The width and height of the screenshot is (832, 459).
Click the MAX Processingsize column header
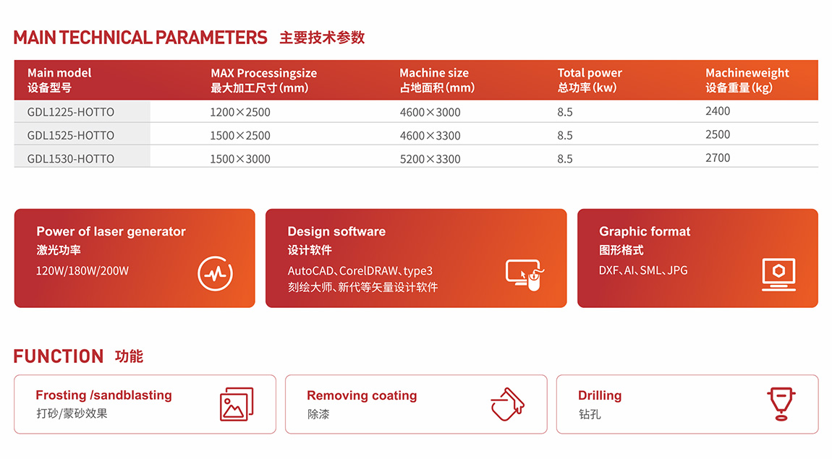pos(263,80)
